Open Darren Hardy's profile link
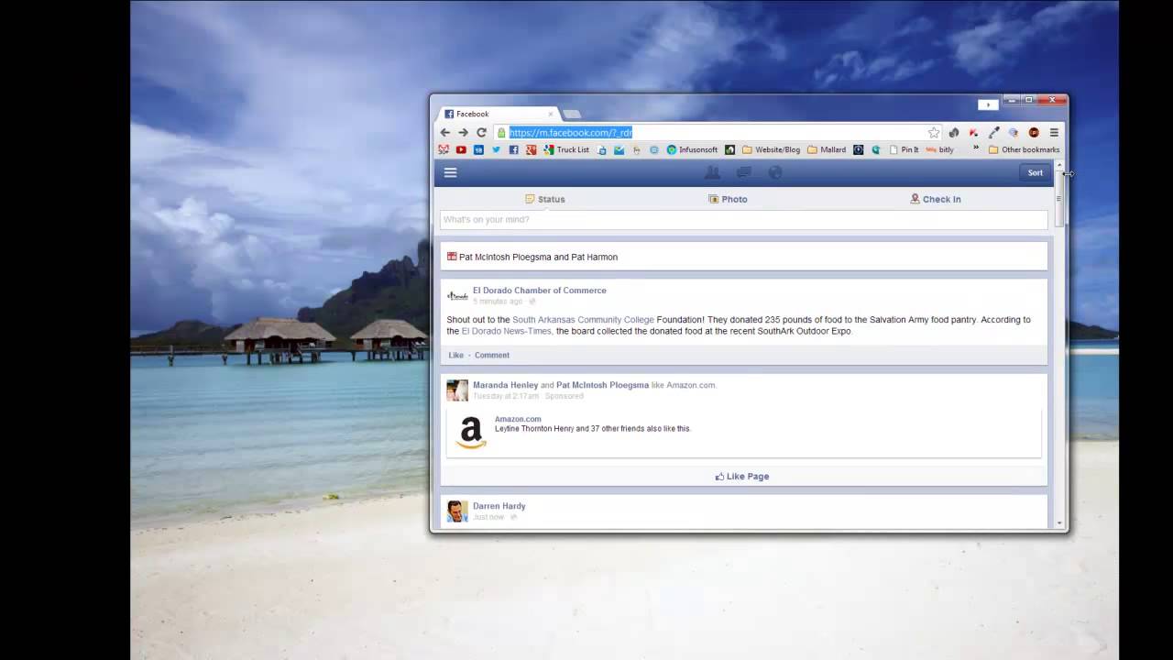 pos(499,506)
